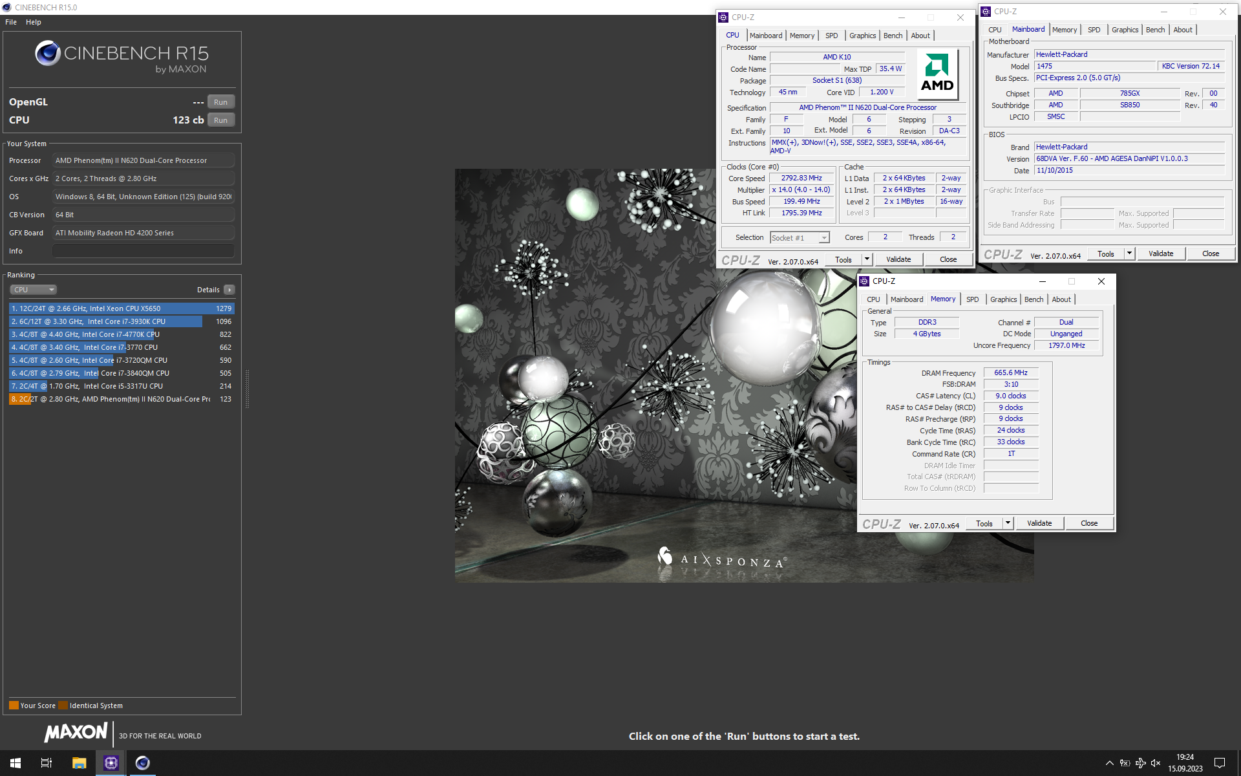Open File Explorer from the taskbar

[x=79, y=763]
